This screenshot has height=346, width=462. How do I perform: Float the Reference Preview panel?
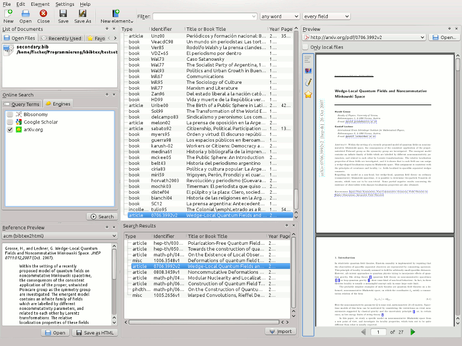pyautogui.click(x=107, y=227)
